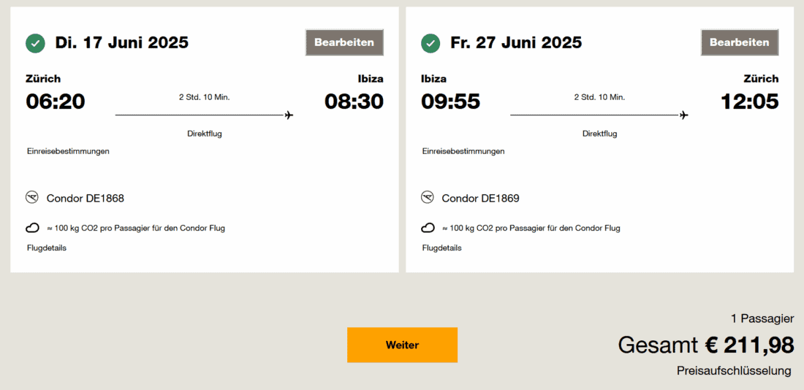
Task: Click the Condor DE1868 flight number text
Action: coord(86,199)
